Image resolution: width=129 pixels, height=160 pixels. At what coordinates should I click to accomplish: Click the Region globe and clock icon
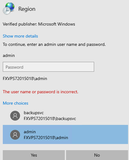(9, 9)
